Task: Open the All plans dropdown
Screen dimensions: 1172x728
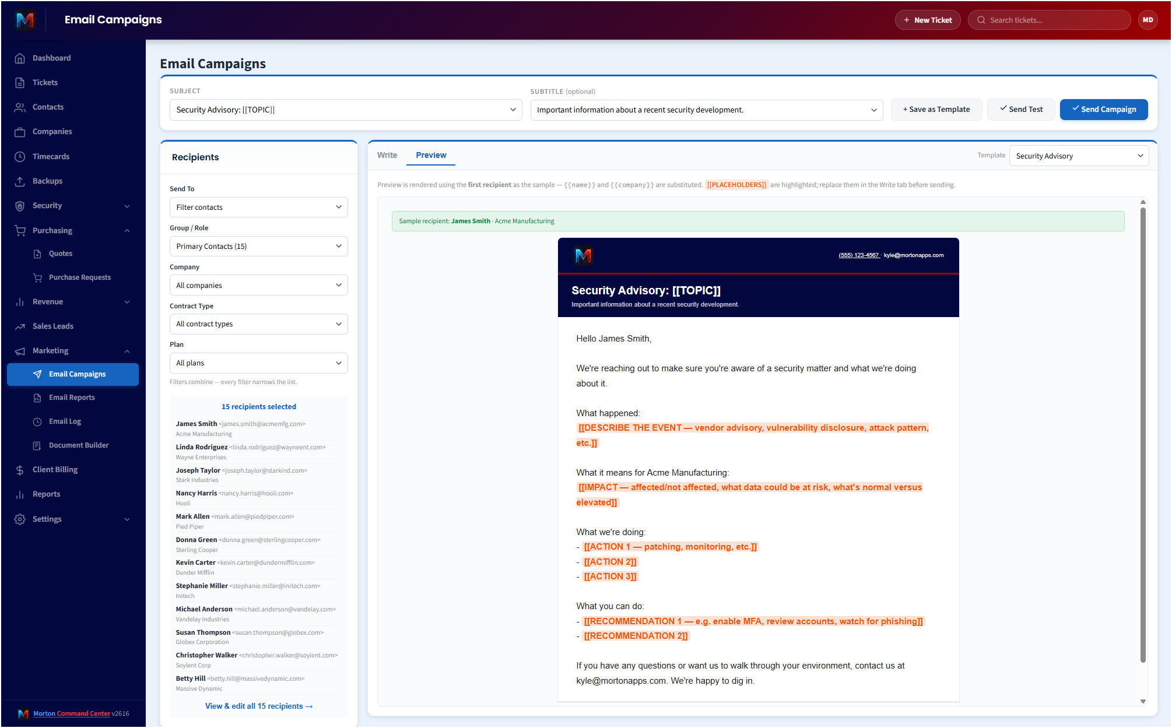Action: [258, 363]
